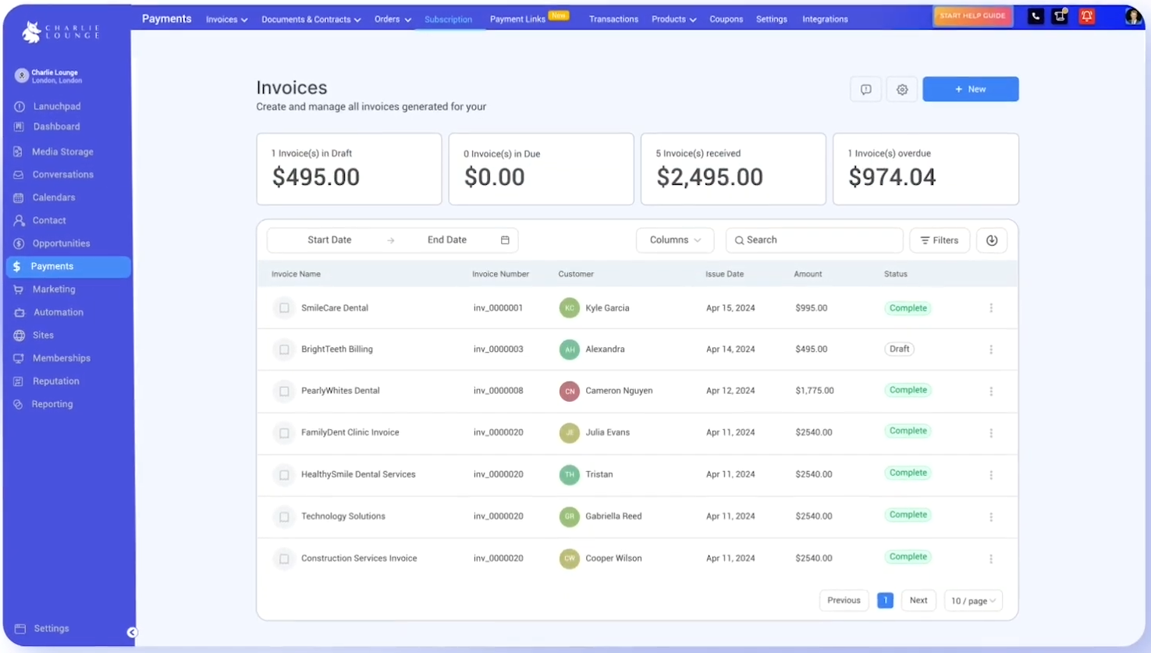The width and height of the screenshot is (1151, 653).
Task: Open invoice settings gear icon
Action: click(902, 90)
